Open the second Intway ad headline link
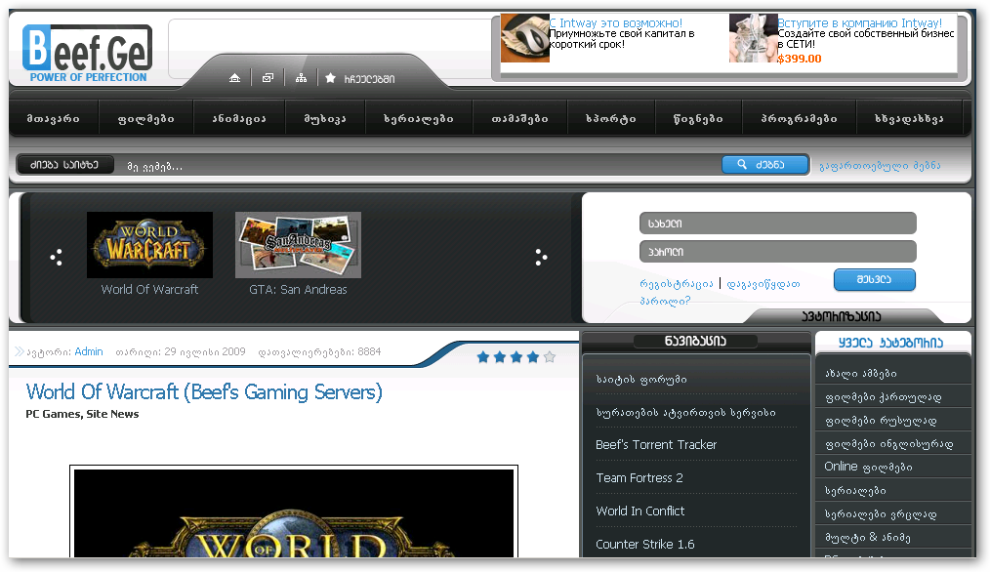The height and width of the screenshot is (572, 990). tap(859, 22)
